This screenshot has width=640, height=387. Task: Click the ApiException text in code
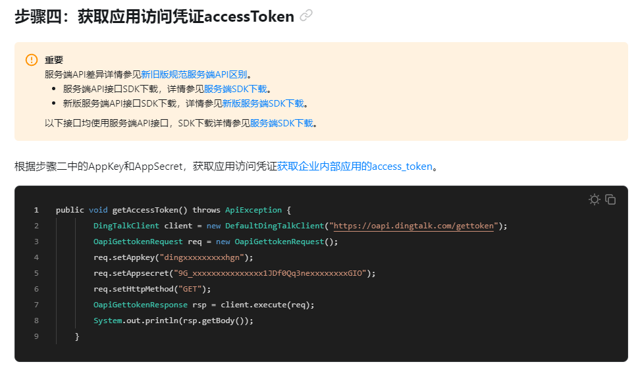[253, 210]
